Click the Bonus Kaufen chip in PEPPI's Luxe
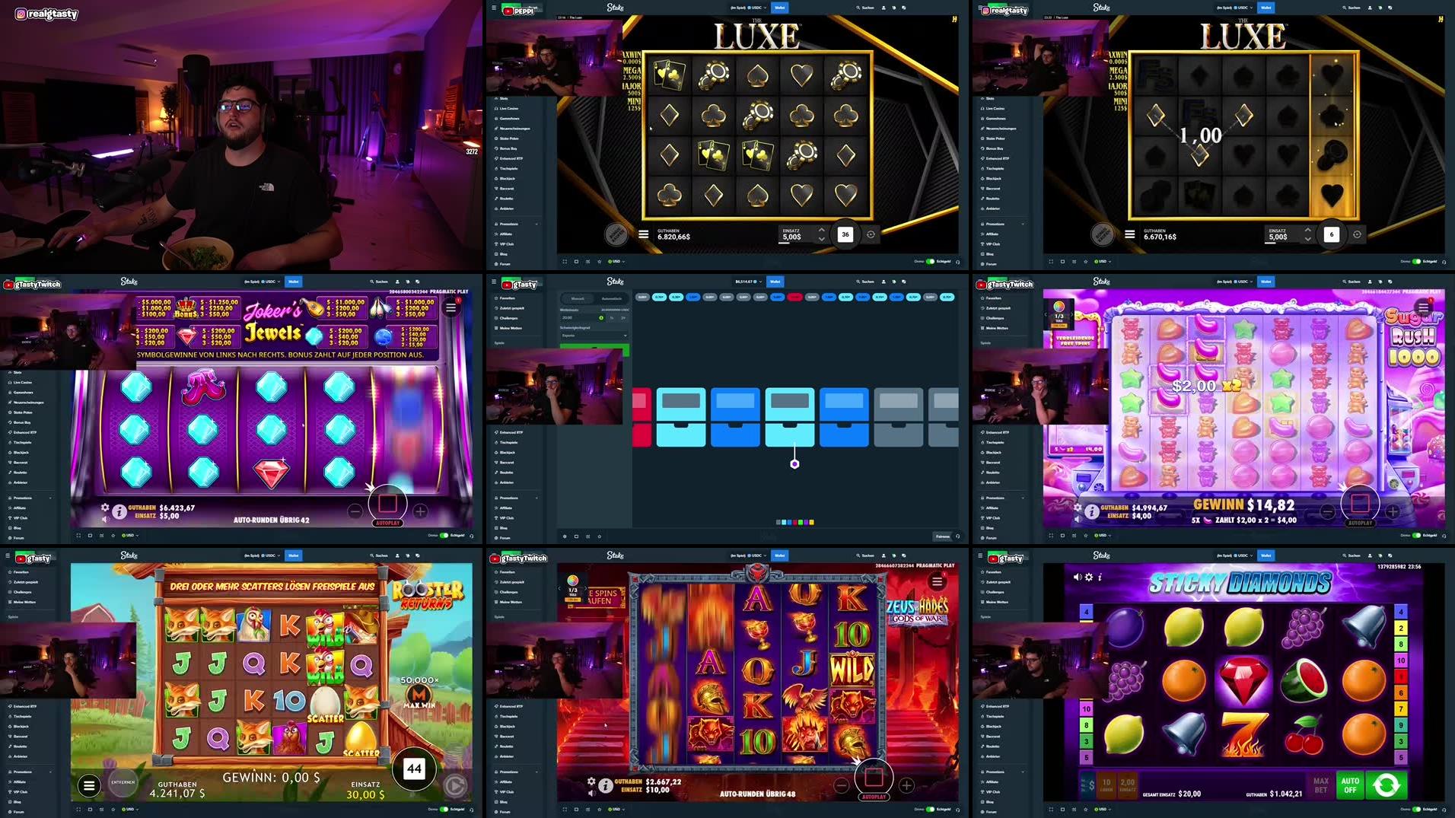The width and height of the screenshot is (1455, 818). [616, 234]
